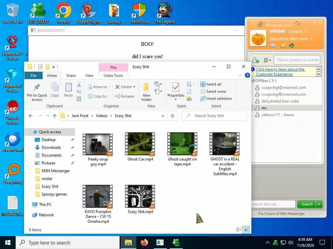Create a New folder from ribbon
This screenshot has width=333, height=249.
click(x=146, y=92)
